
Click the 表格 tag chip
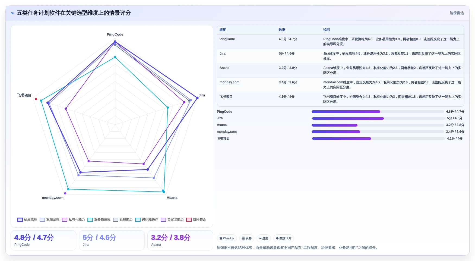coord(247,238)
